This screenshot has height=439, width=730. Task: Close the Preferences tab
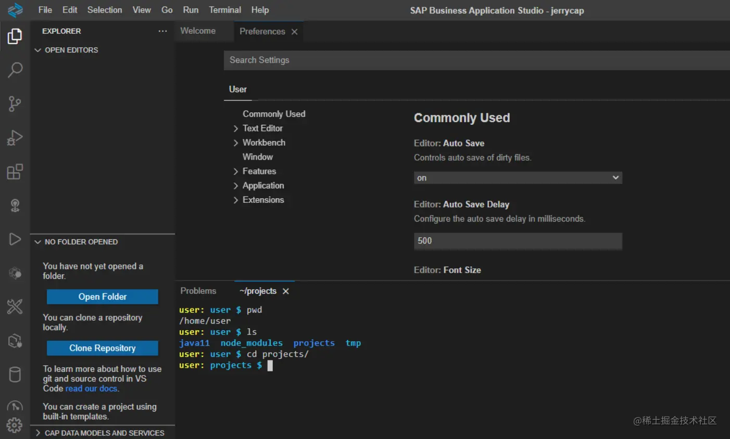click(295, 32)
